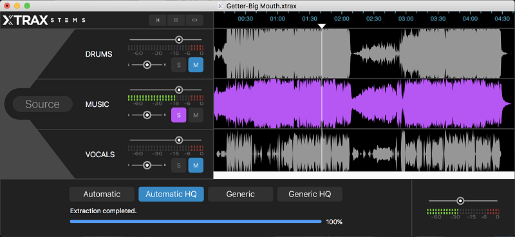Jump to 04:30 on the timeline ruler

click(x=502, y=19)
